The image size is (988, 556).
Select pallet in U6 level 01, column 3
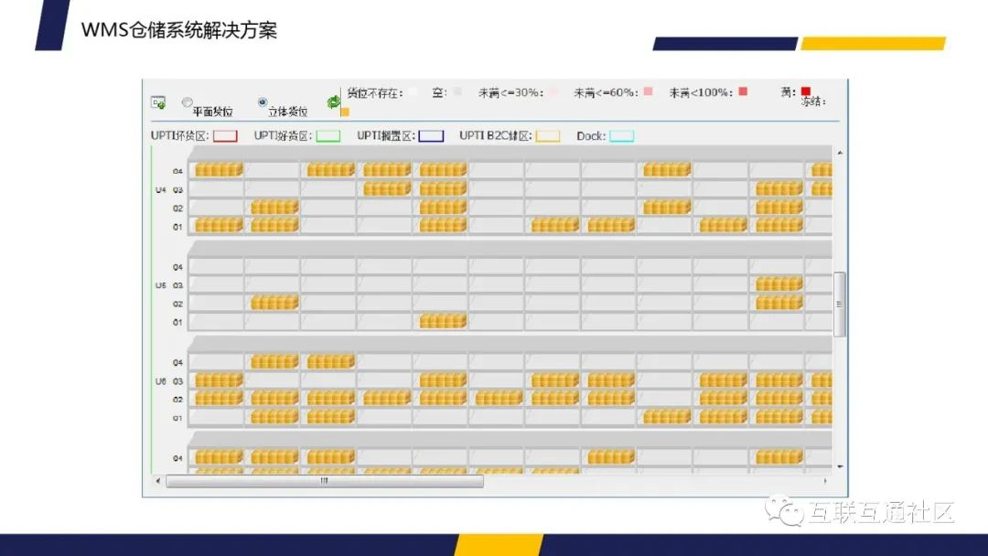click(x=331, y=416)
